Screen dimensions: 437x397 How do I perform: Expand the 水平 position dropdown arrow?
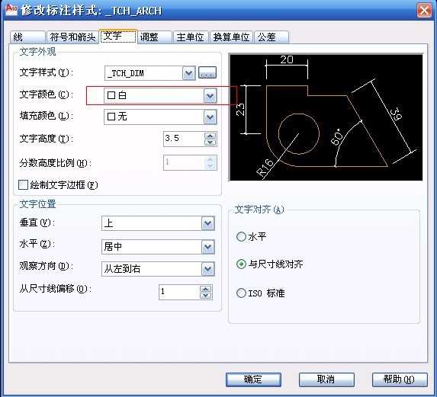point(208,247)
